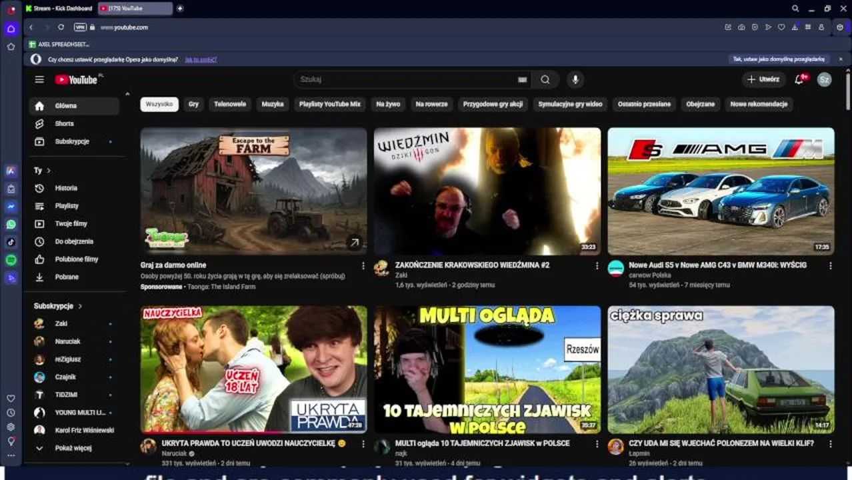Open YouTube notifications bell
This screenshot has width=852, height=480.
[x=799, y=79]
